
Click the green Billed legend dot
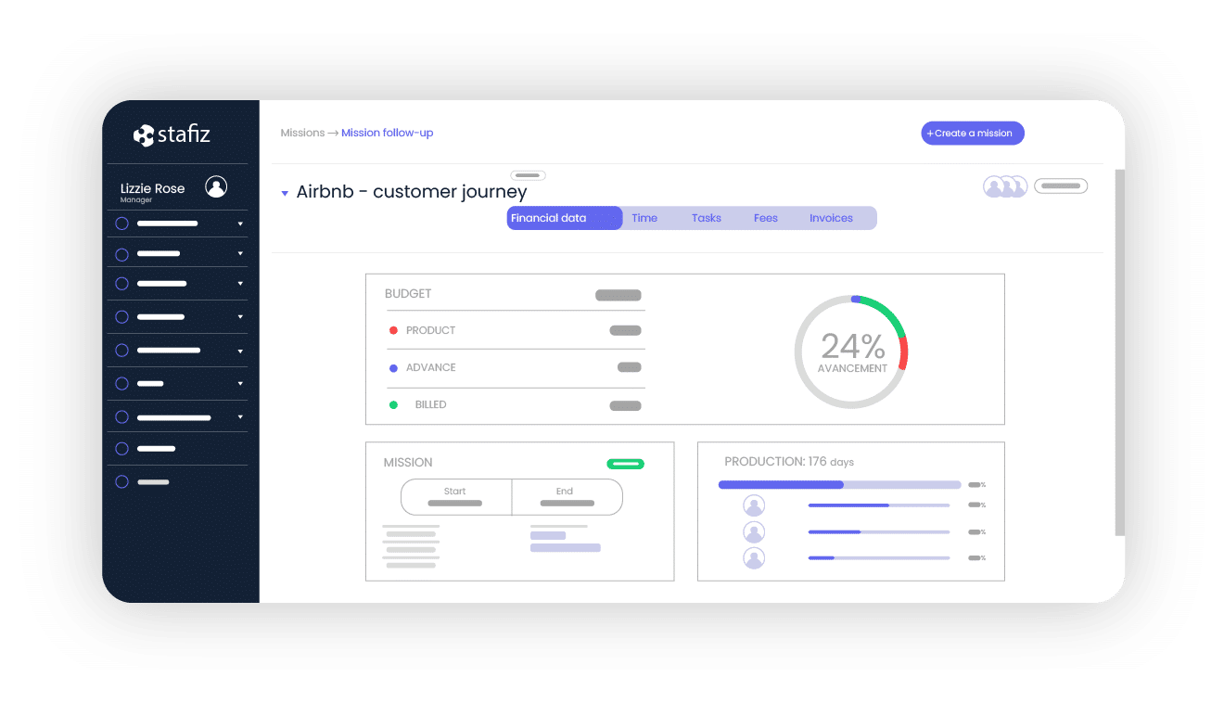tap(393, 405)
